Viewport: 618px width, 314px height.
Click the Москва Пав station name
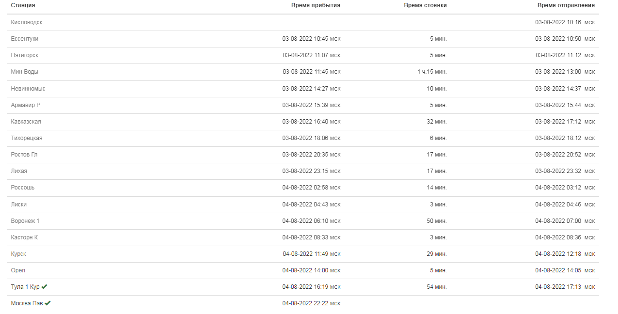coord(27,303)
